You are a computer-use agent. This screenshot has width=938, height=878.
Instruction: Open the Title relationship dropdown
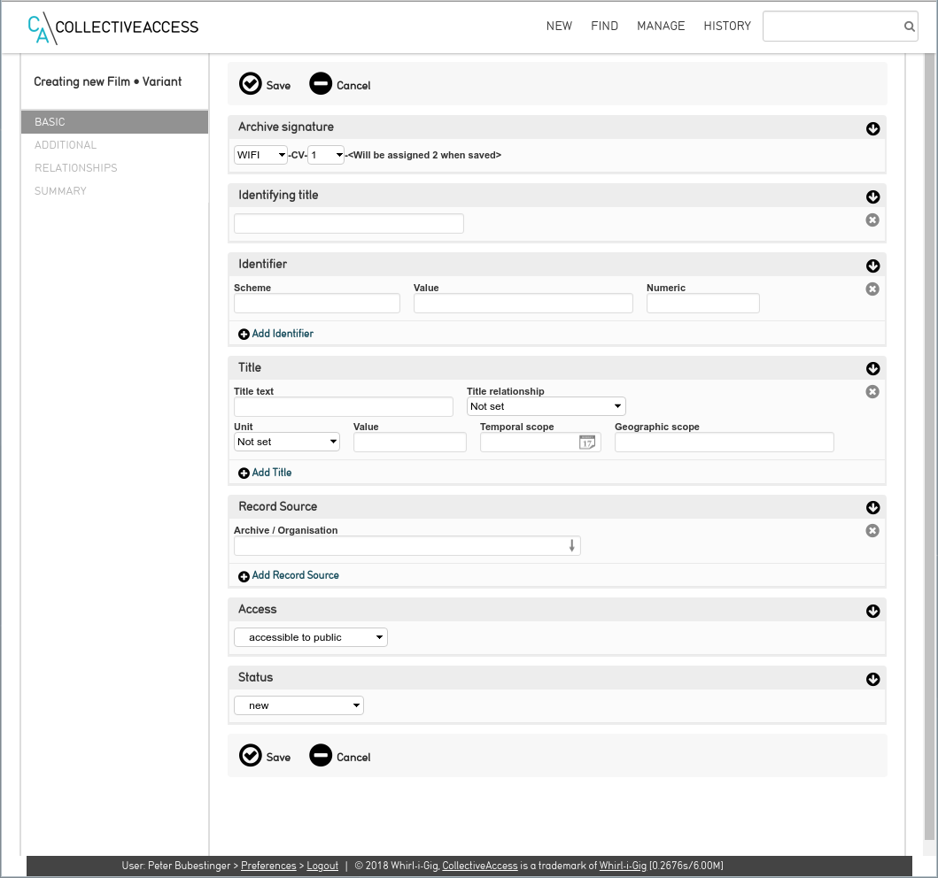[x=547, y=406]
